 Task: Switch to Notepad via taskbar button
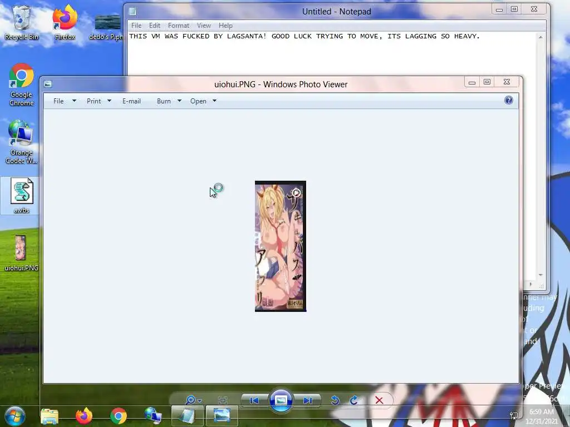coord(187,416)
